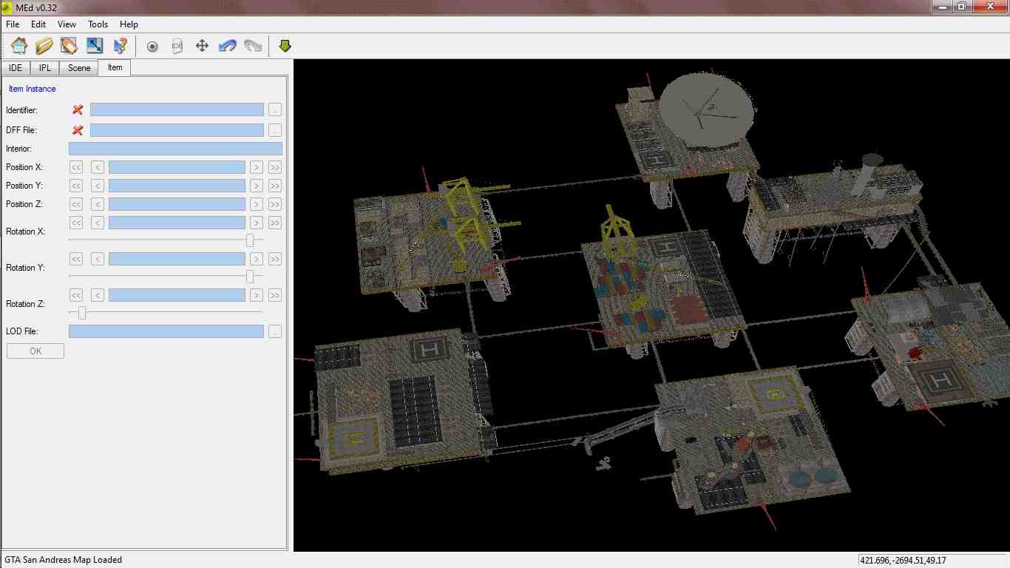Increase Position X with > button
This screenshot has width=1010, height=568.
coord(257,167)
